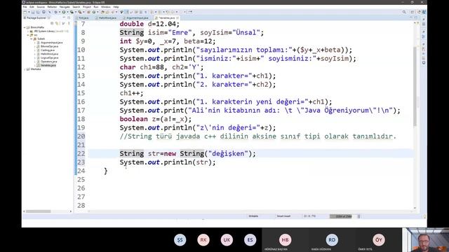The height and width of the screenshot is (252, 449).
Task: Click the Open Perspective icon
Action: (413, 12)
